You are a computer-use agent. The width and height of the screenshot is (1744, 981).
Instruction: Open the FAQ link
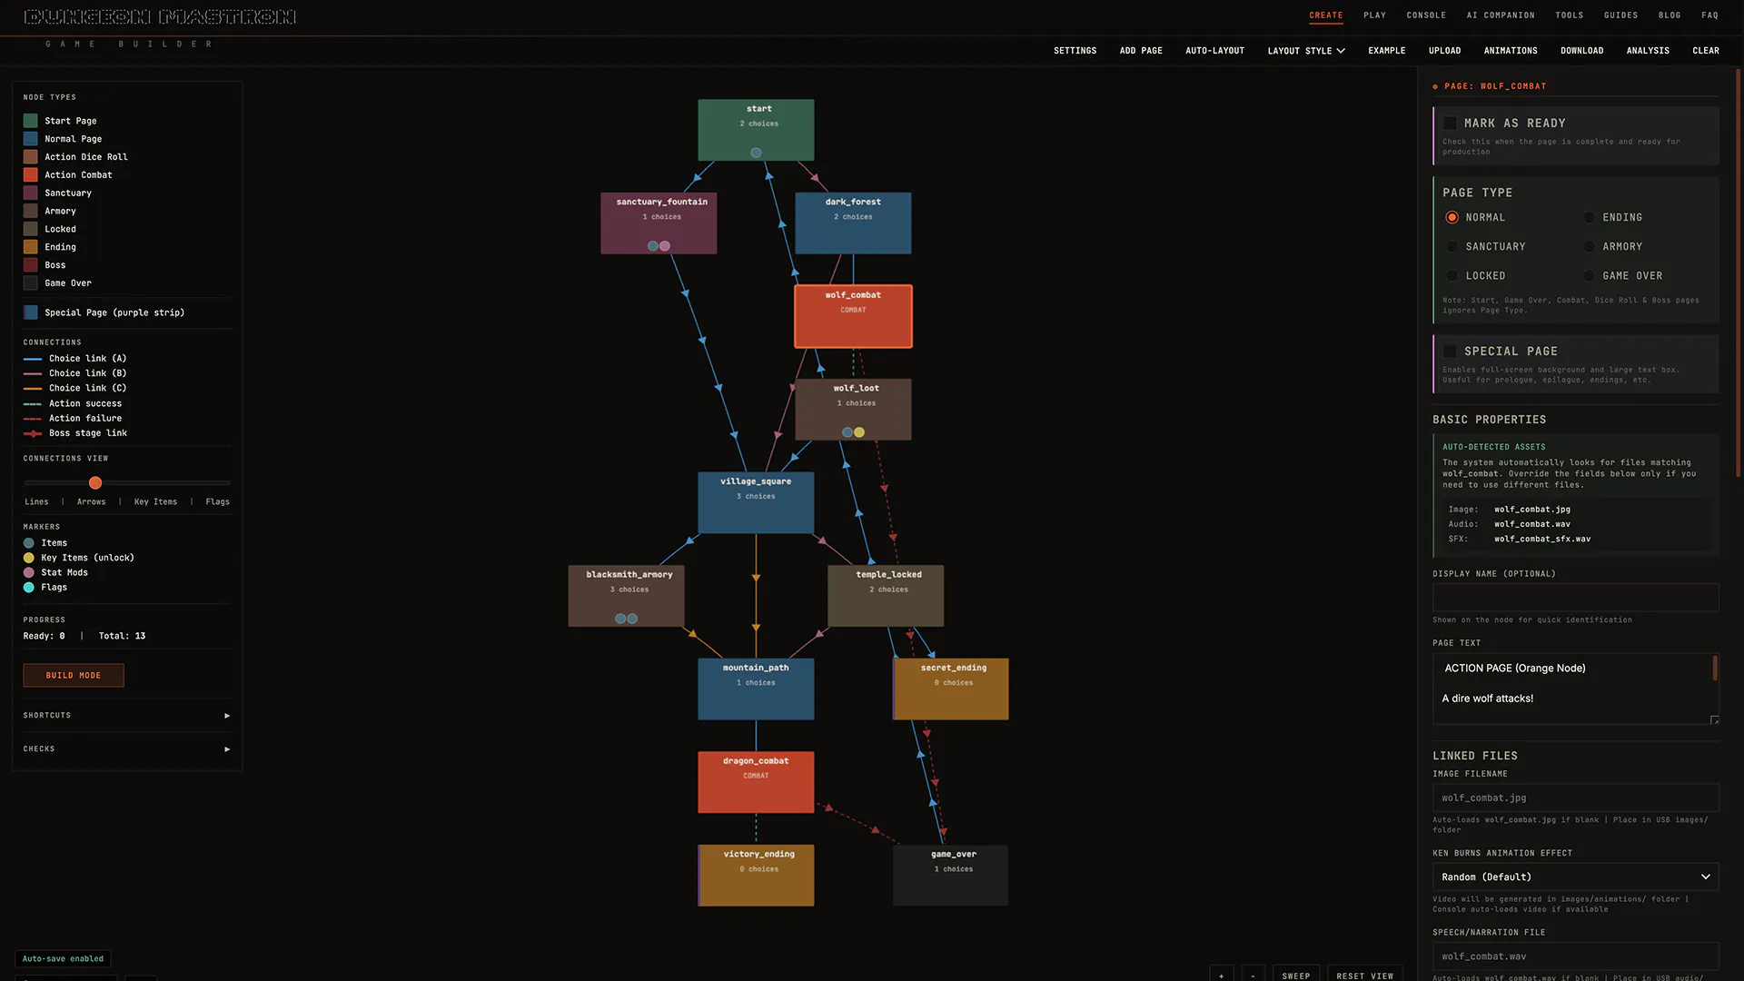[1709, 15]
